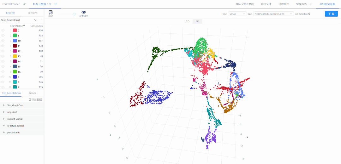Screen dimensions: 341x164
Task: Switch to the Genes tab
Action: point(33,93)
